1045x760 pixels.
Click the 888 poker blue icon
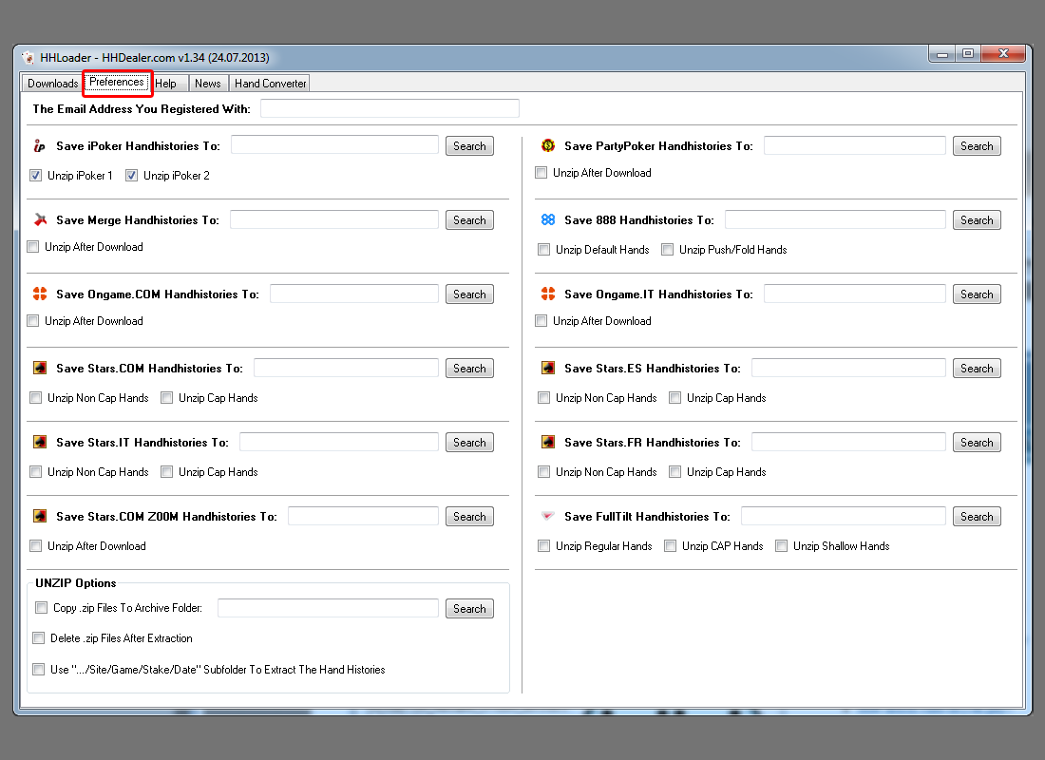pyautogui.click(x=548, y=220)
